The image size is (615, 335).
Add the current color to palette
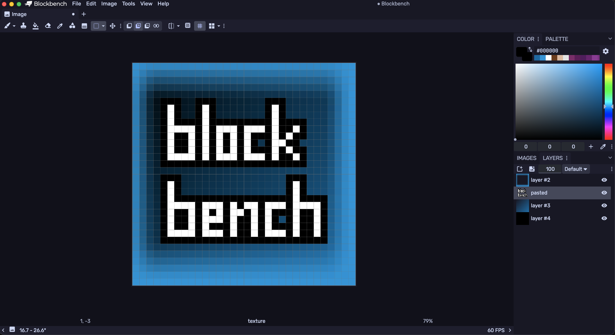point(591,147)
